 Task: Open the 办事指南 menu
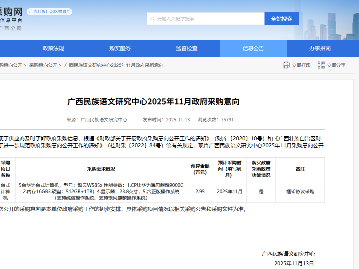320,48
